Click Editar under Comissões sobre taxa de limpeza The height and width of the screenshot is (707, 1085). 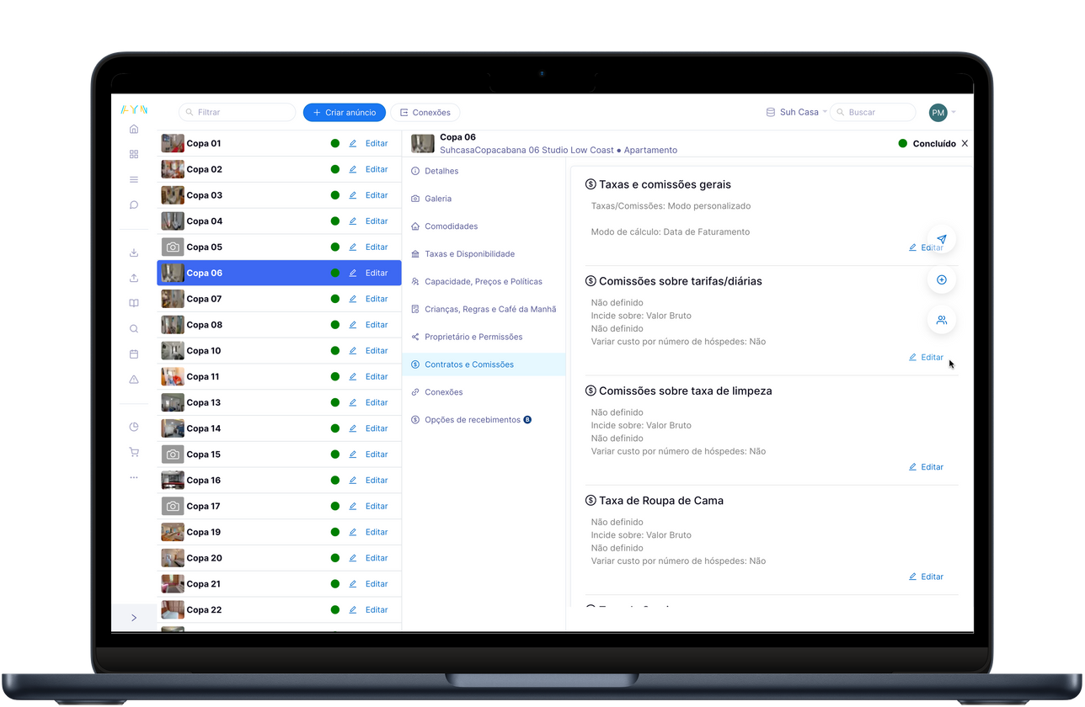926,467
